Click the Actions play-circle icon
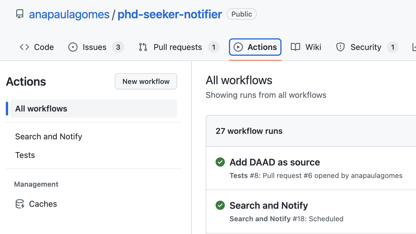 (x=238, y=47)
